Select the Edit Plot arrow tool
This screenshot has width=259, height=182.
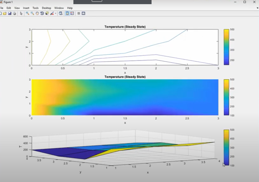point(21,13)
